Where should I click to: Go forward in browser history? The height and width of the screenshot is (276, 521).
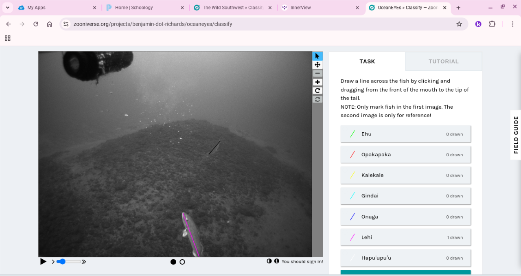click(22, 24)
